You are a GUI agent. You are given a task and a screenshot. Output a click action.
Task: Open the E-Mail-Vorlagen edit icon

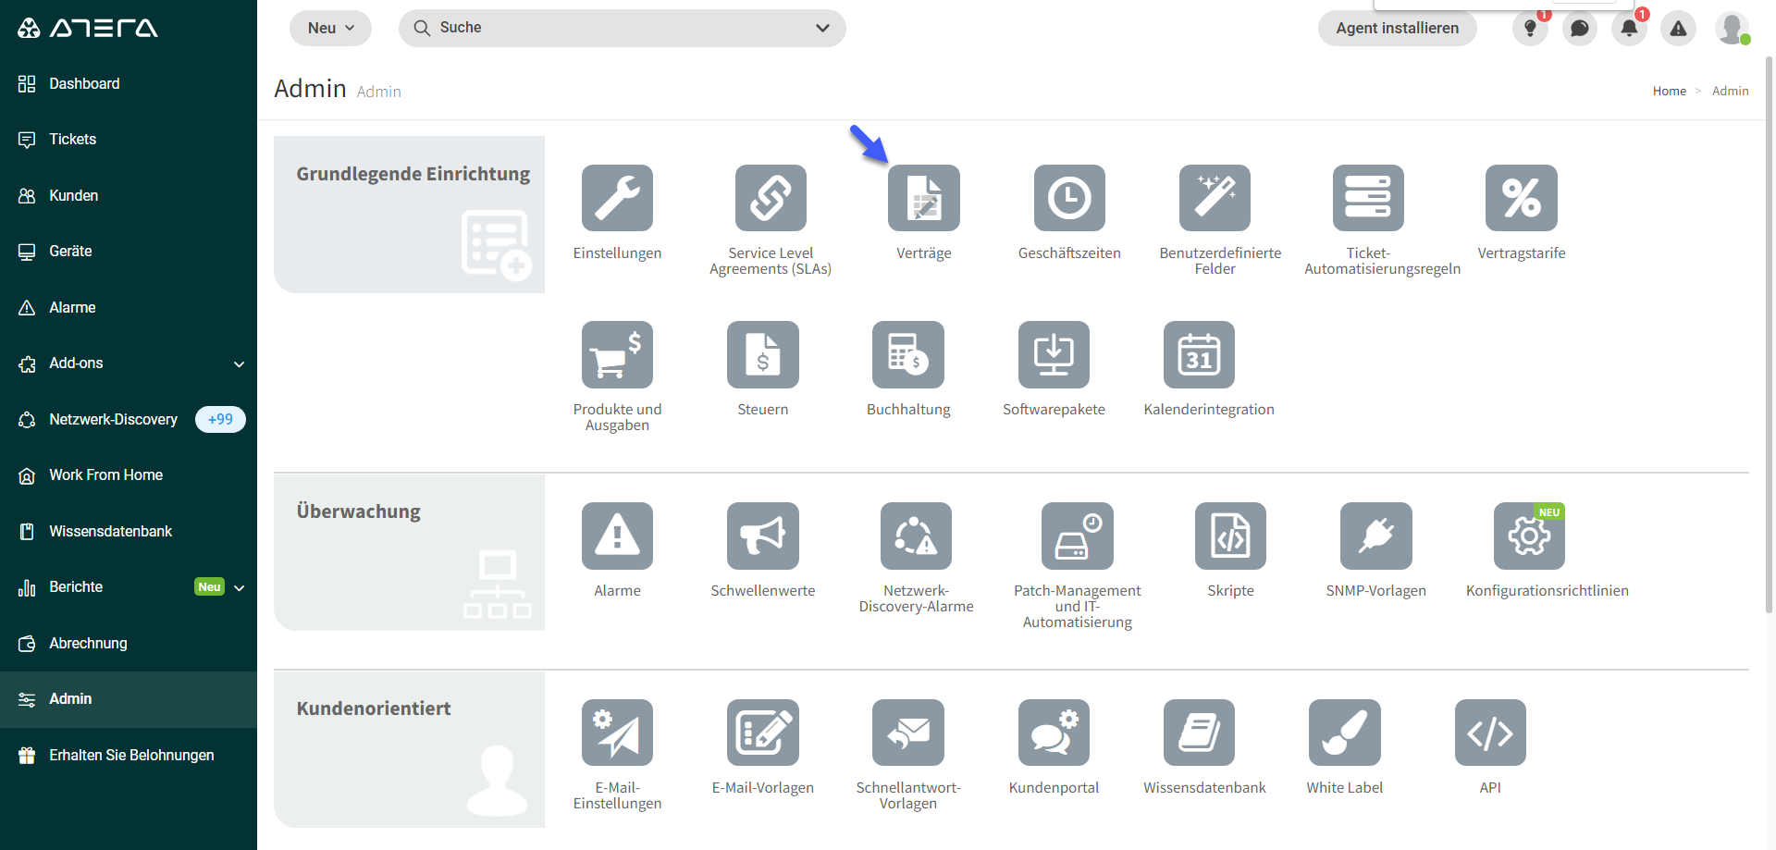[x=763, y=733]
